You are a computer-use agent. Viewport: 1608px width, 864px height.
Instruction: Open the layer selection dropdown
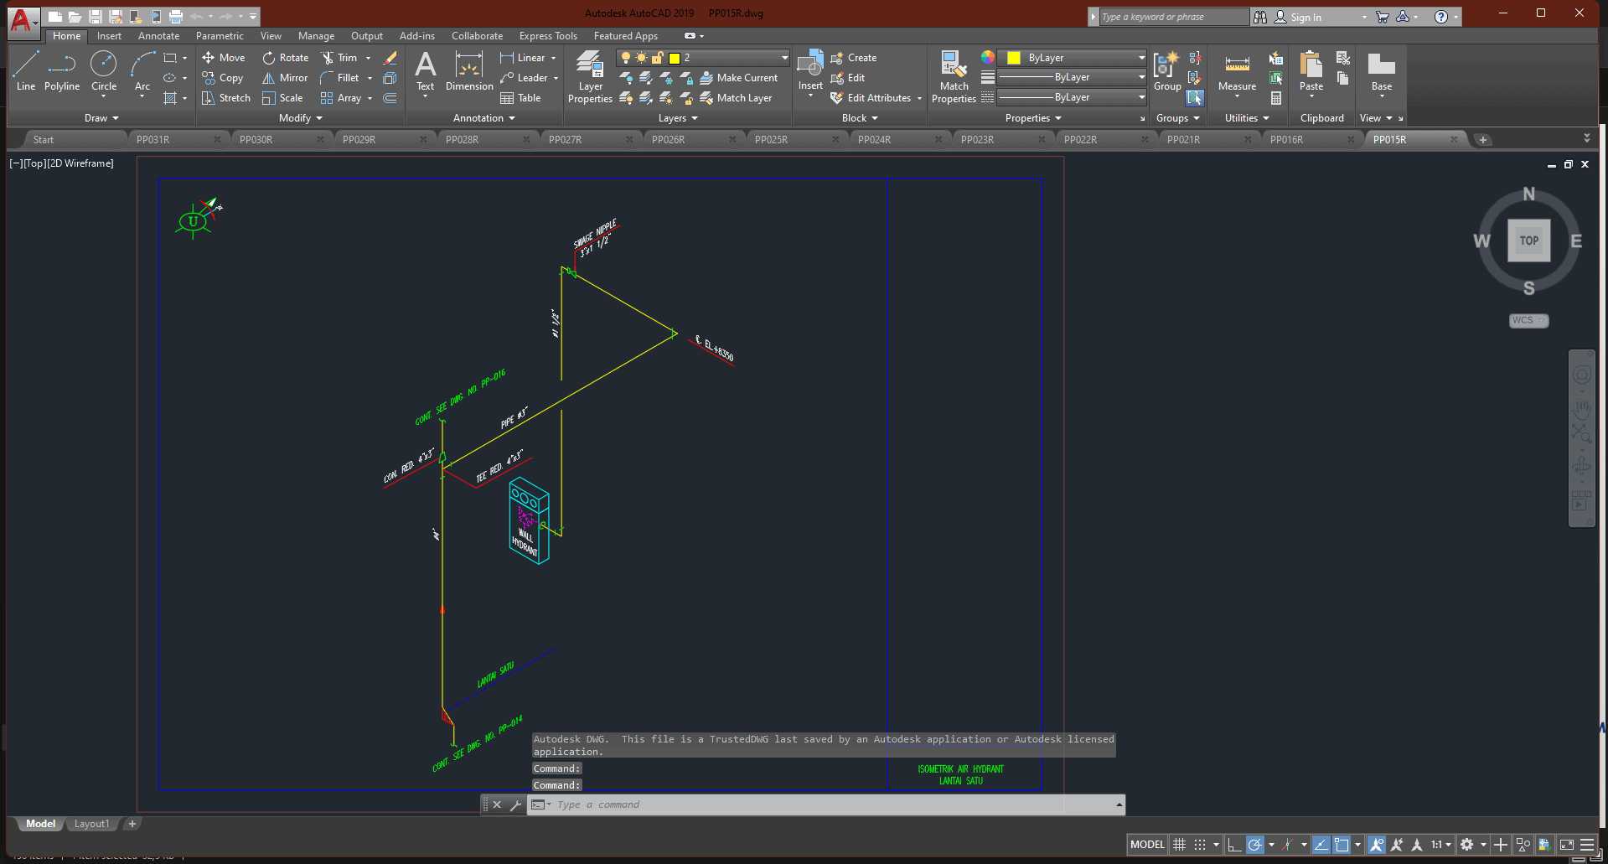(784, 58)
